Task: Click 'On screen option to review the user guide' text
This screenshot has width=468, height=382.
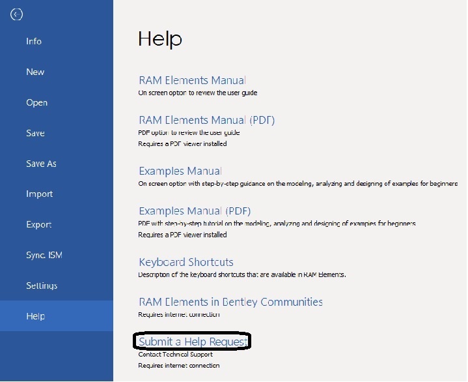Action: (x=198, y=93)
